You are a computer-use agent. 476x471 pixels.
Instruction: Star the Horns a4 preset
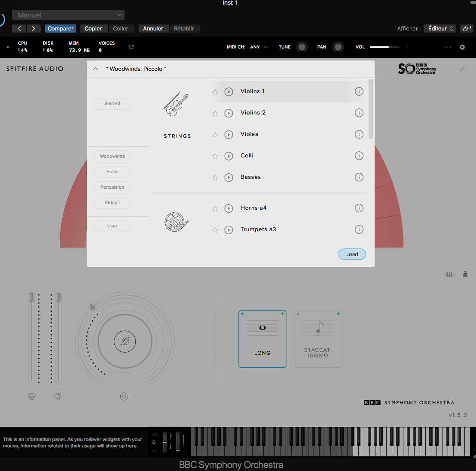click(x=215, y=208)
